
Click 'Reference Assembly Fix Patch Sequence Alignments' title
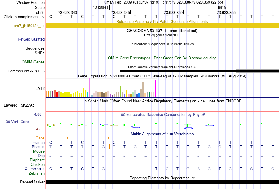tap(162, 21)
